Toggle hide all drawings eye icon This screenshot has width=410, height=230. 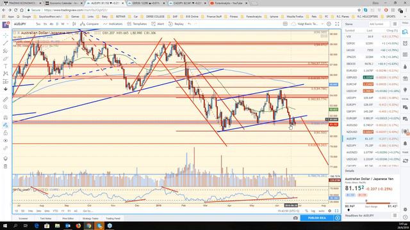pyautogui.click(x=6, y=141)
